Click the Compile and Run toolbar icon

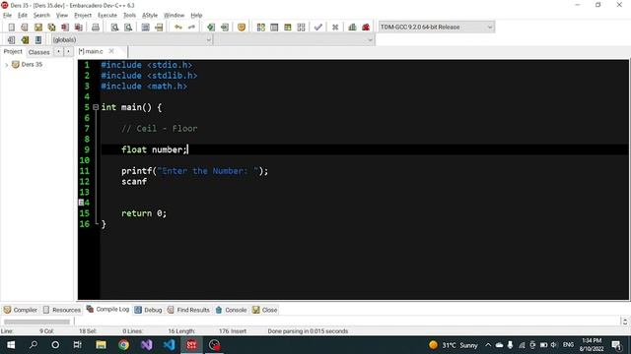click(287, 28)
